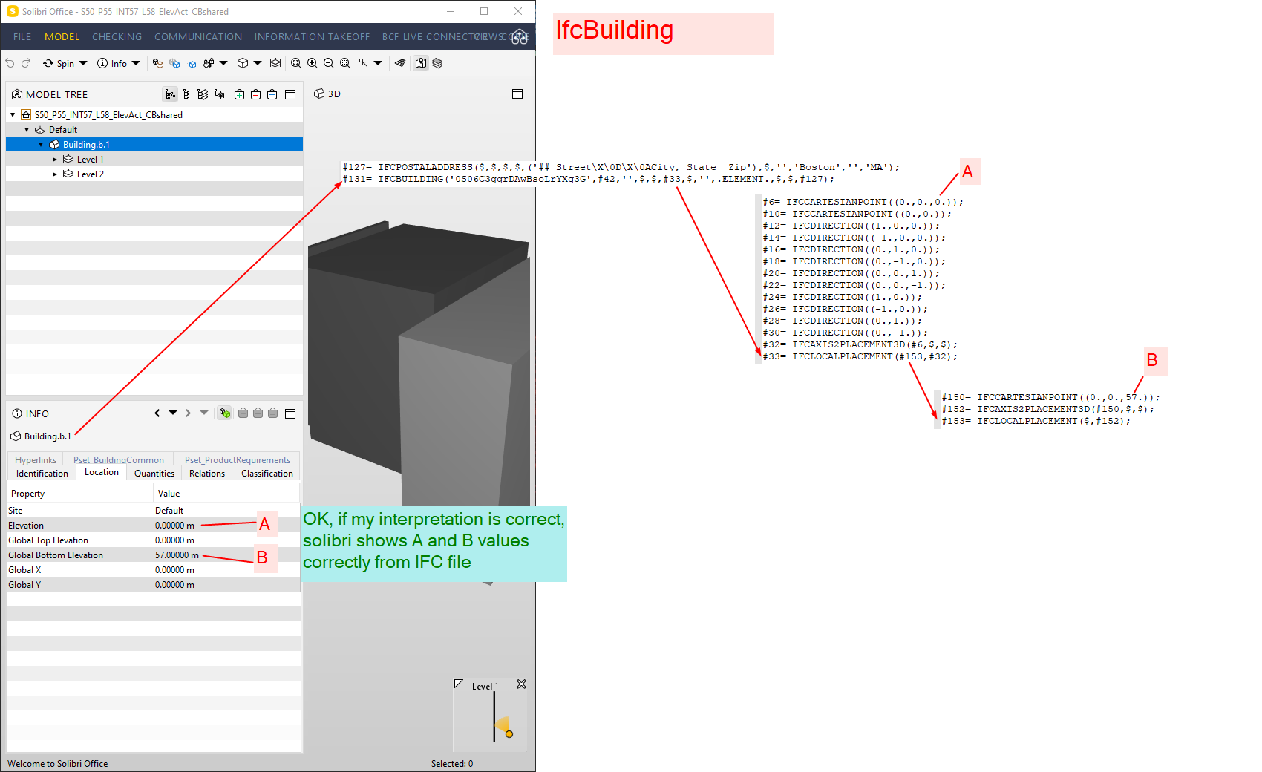1262x772 pixels.
Task: Click the sectioning plane grid icon
Action: coord(400,64)
